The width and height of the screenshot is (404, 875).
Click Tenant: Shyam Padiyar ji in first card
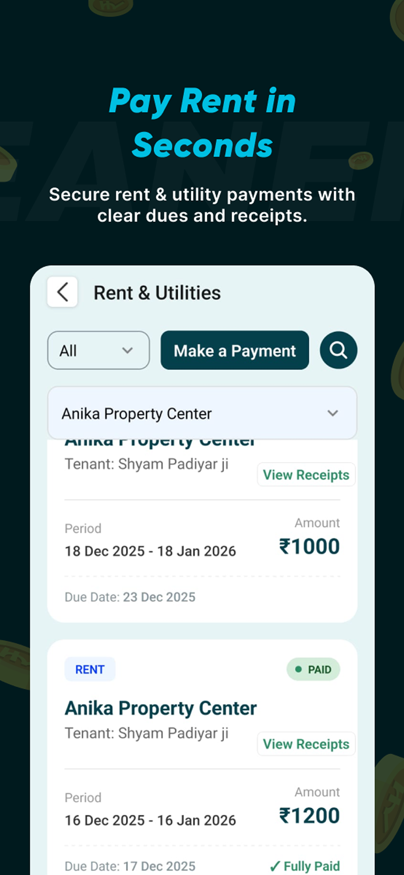pos(146,464)
